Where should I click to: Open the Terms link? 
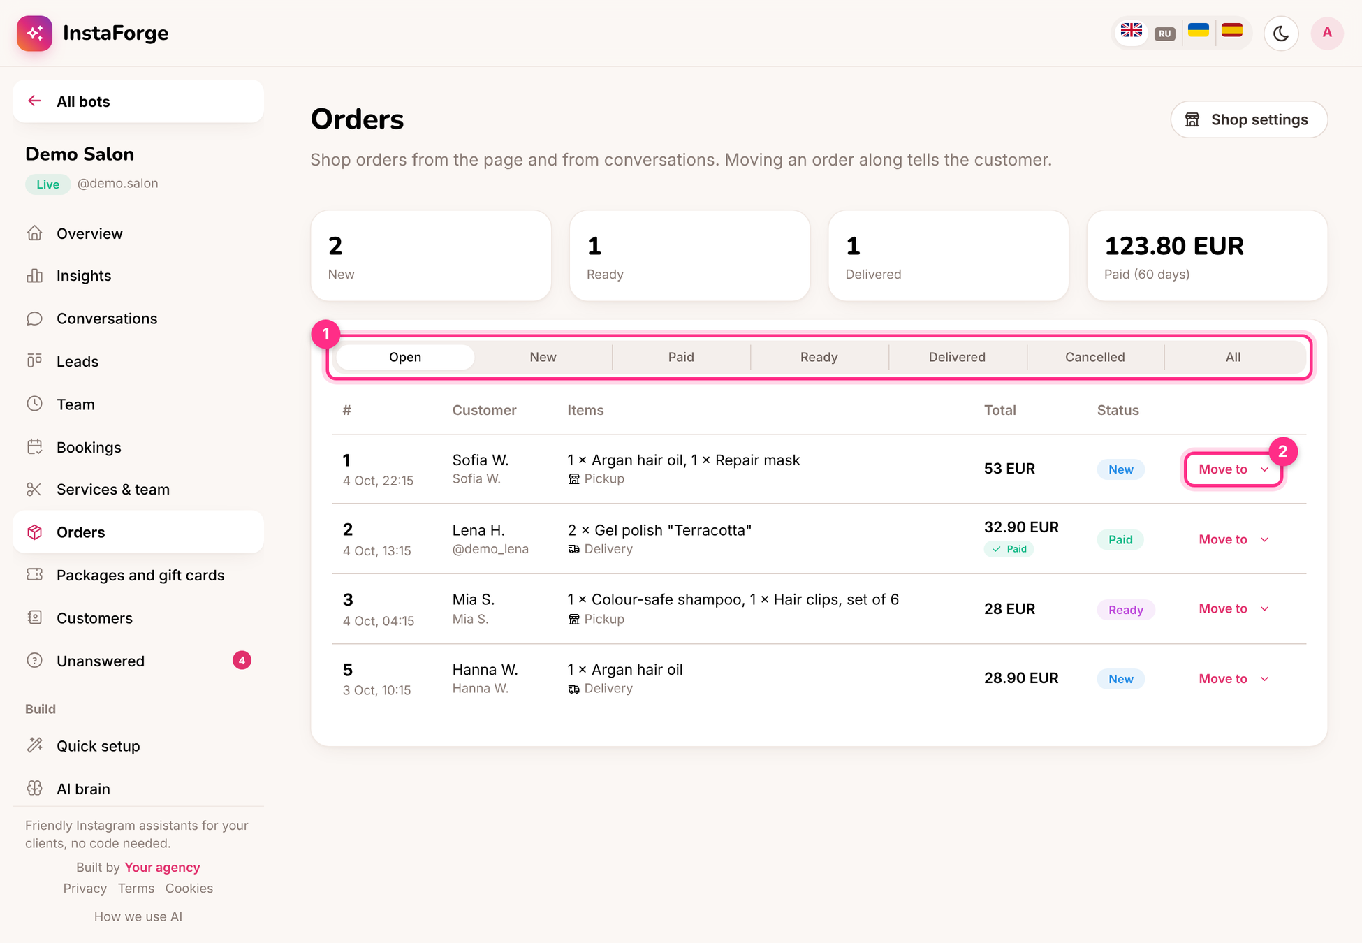tap(136, 889)
